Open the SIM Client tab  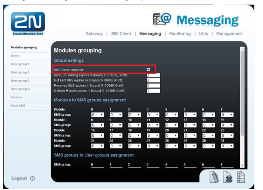(x=121, y=34)
